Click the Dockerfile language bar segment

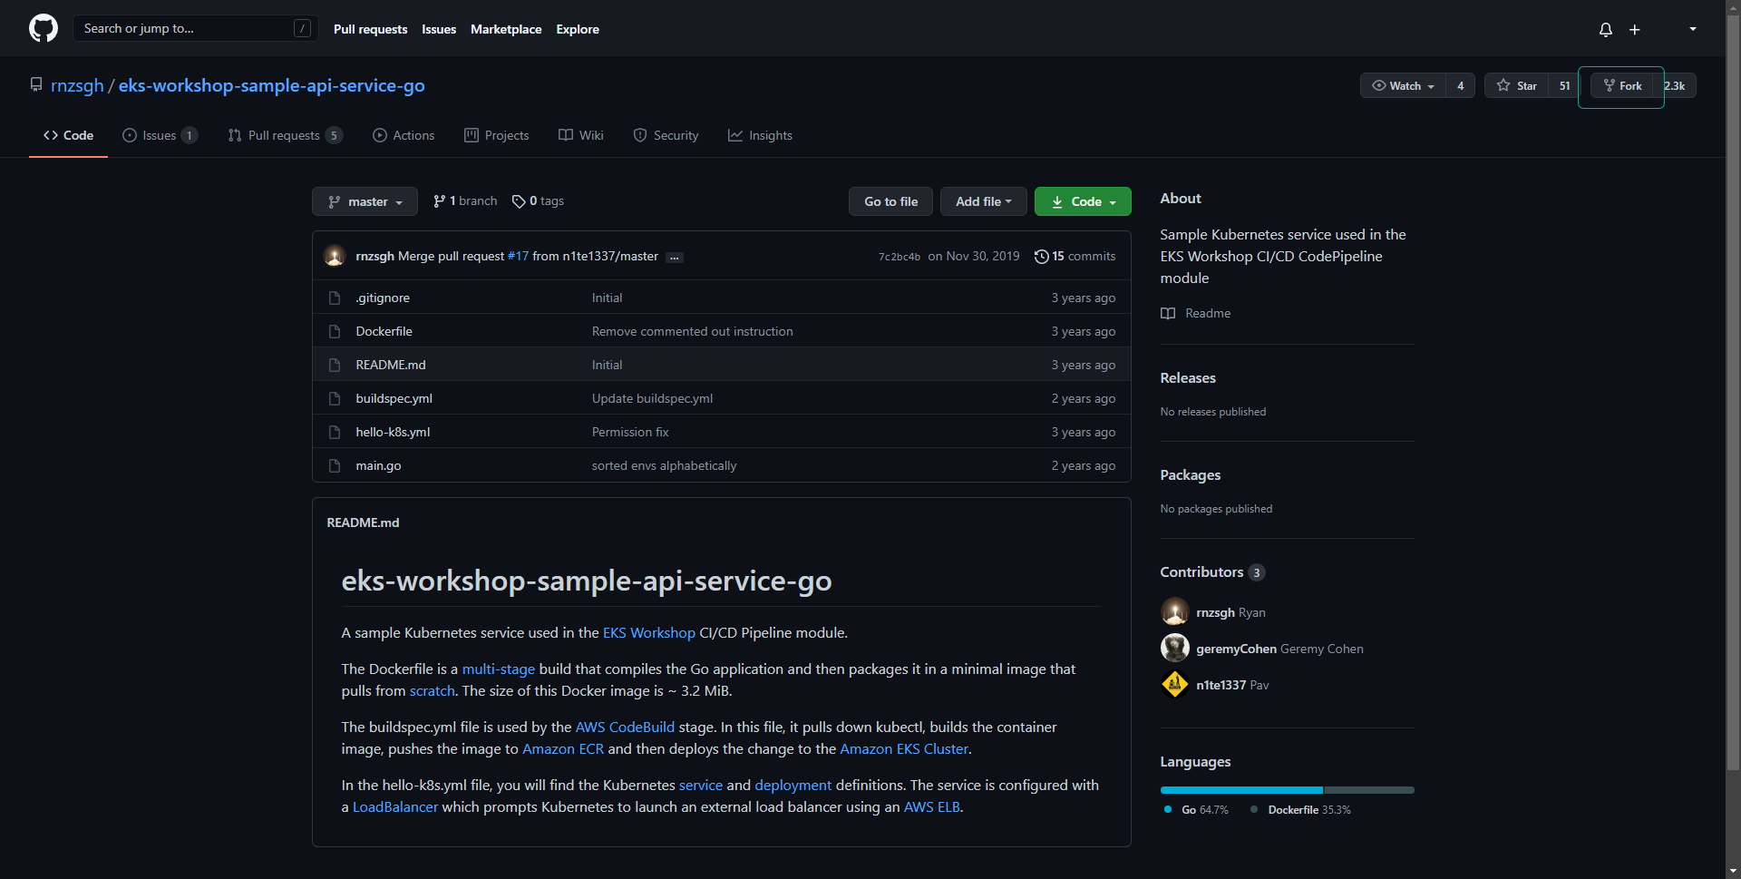pyautogui.click(x=1369, y=790)
